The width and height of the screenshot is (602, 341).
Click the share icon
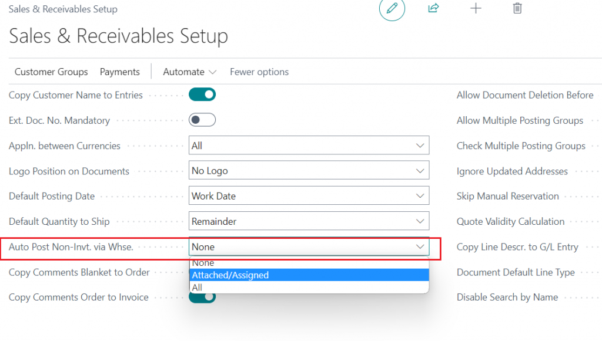433,8
